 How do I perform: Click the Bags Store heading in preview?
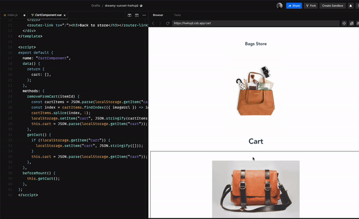pyautogui.click(x=255, y=44)
